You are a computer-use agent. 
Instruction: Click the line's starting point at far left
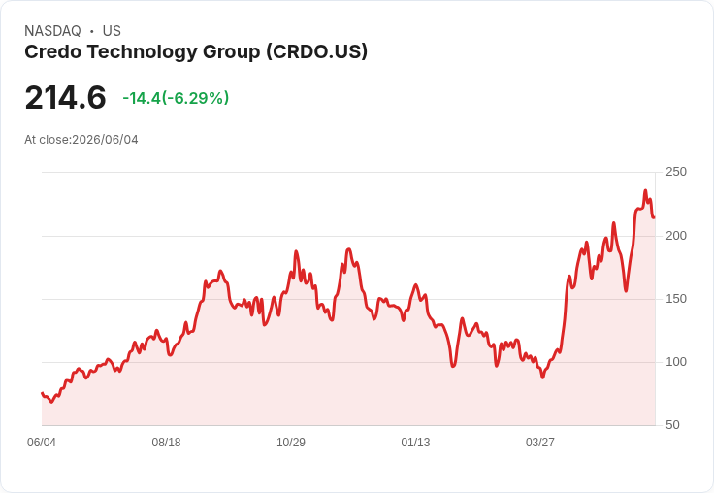tap(42, 393)
